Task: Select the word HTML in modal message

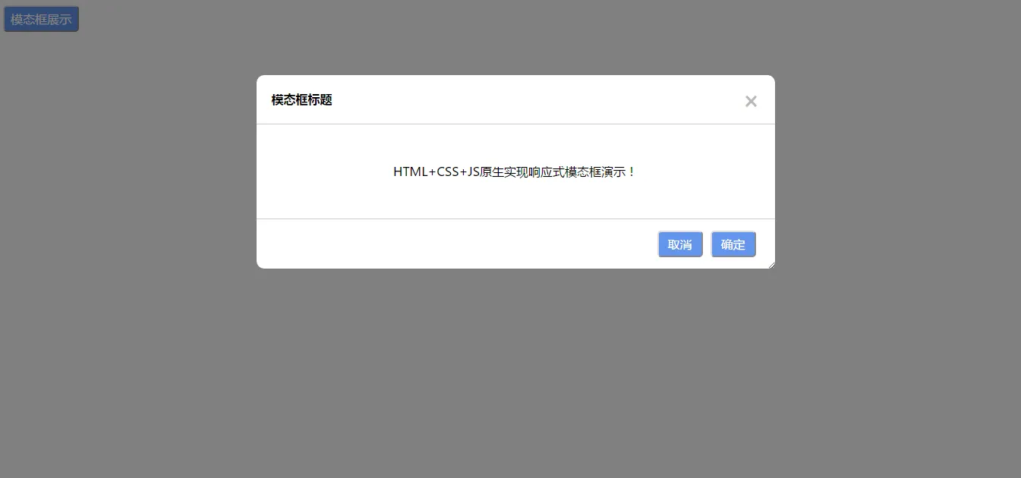Action: tap(411, 171)
